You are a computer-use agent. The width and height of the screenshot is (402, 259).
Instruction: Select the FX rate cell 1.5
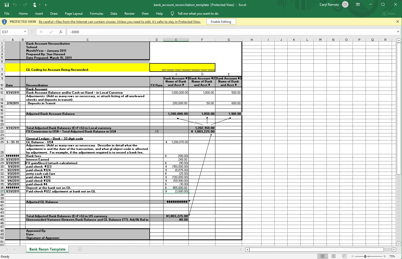click(156, 131)
